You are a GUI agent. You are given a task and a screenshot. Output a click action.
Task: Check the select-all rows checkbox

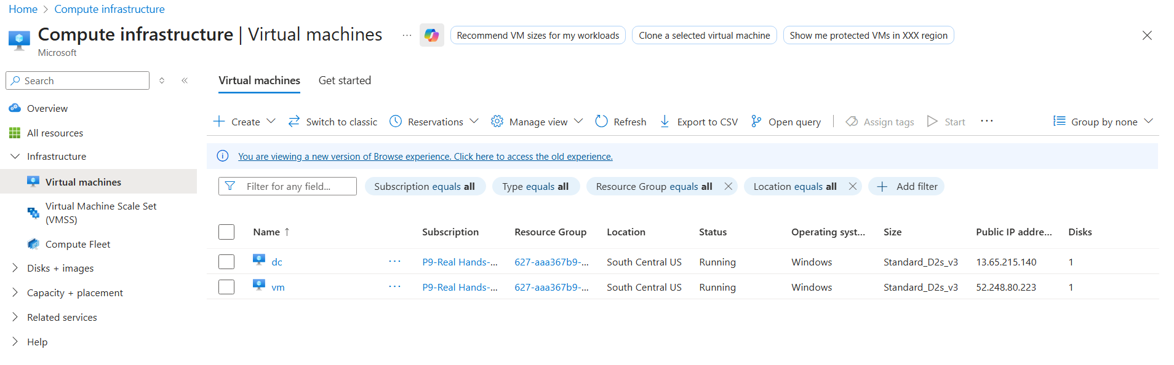(x=226, y=232)
